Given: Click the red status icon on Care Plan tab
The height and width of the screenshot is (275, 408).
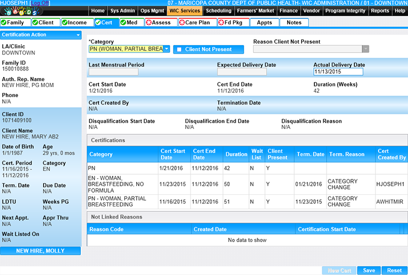Looking at the screenshot, I should point(182,23).
